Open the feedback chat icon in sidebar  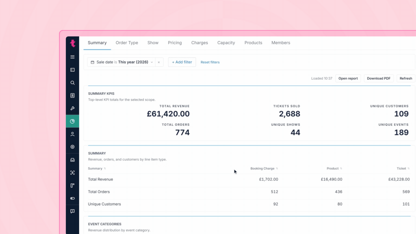[73, 211]
